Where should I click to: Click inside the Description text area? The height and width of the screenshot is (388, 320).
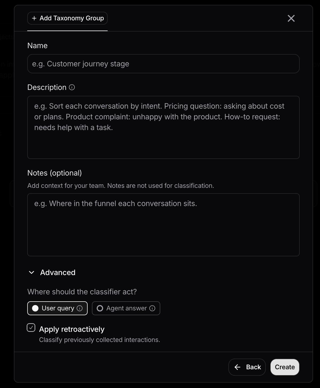point(163,127)
